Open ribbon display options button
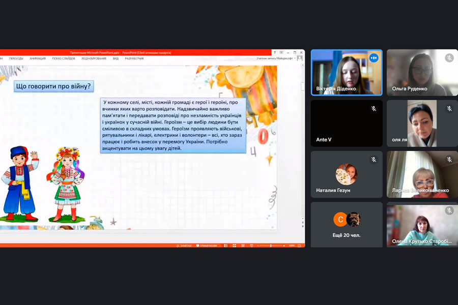The image size is (458, 305). coord(281,52)
